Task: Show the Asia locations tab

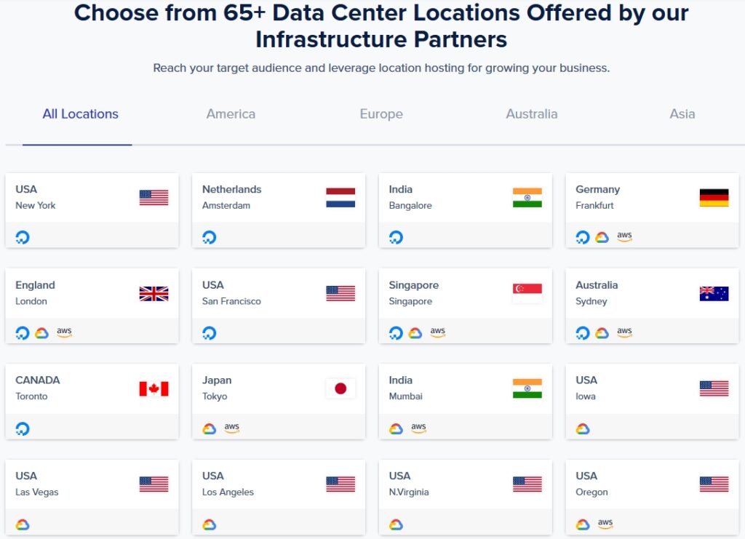Action: tap(682, 114)
